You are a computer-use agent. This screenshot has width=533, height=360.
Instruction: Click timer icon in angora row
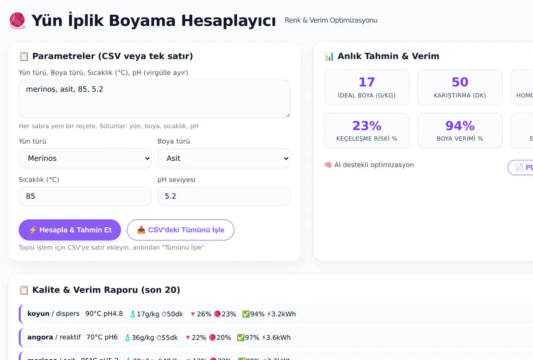tap(159, 338)
